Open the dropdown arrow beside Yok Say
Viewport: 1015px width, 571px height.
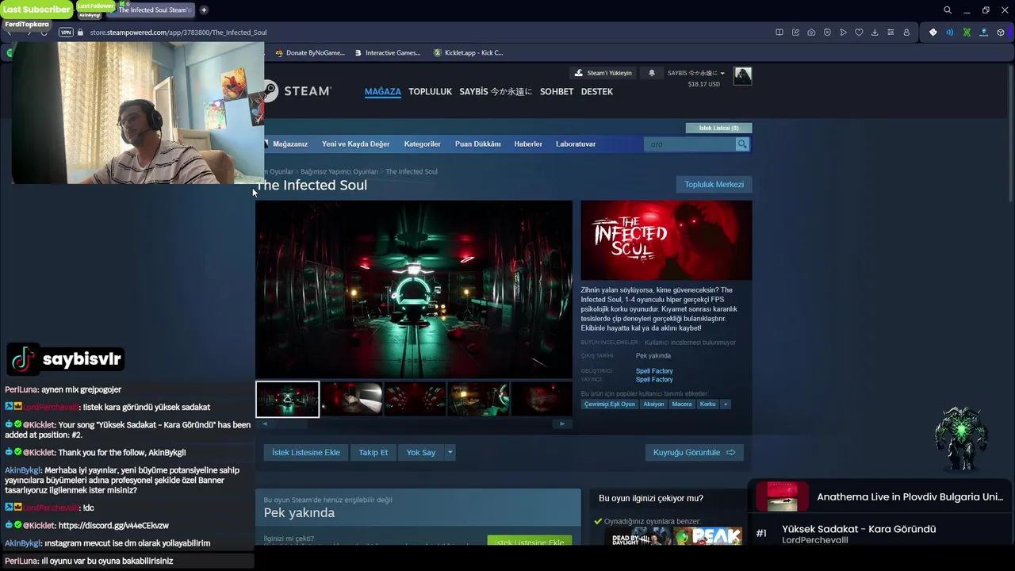450,453
